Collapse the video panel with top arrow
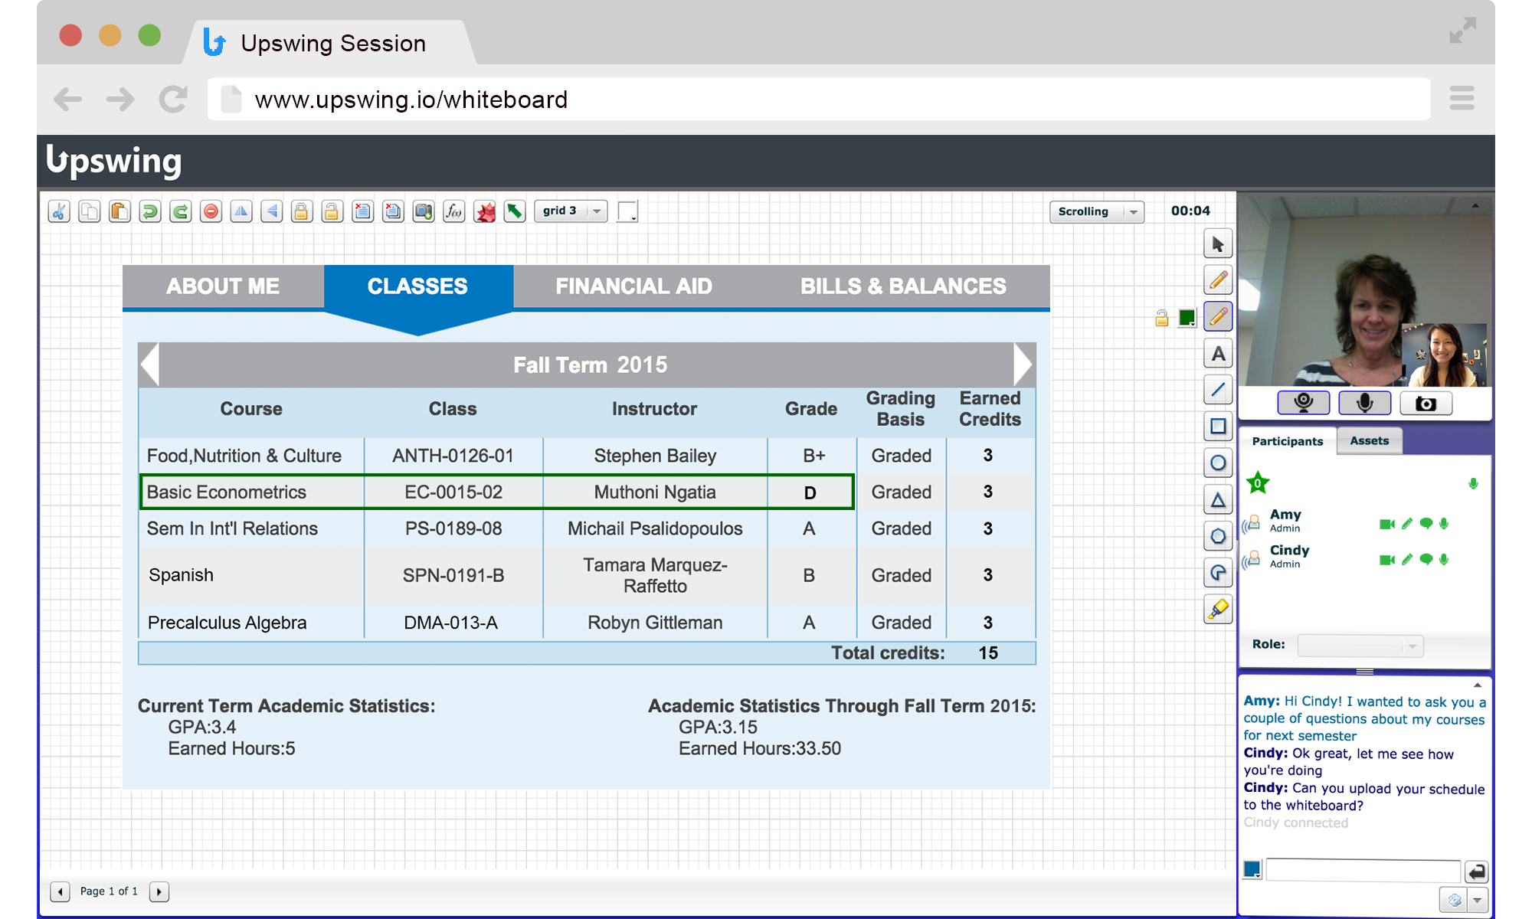Screen dimensions: 1532x919 [x=1475, y=205]
